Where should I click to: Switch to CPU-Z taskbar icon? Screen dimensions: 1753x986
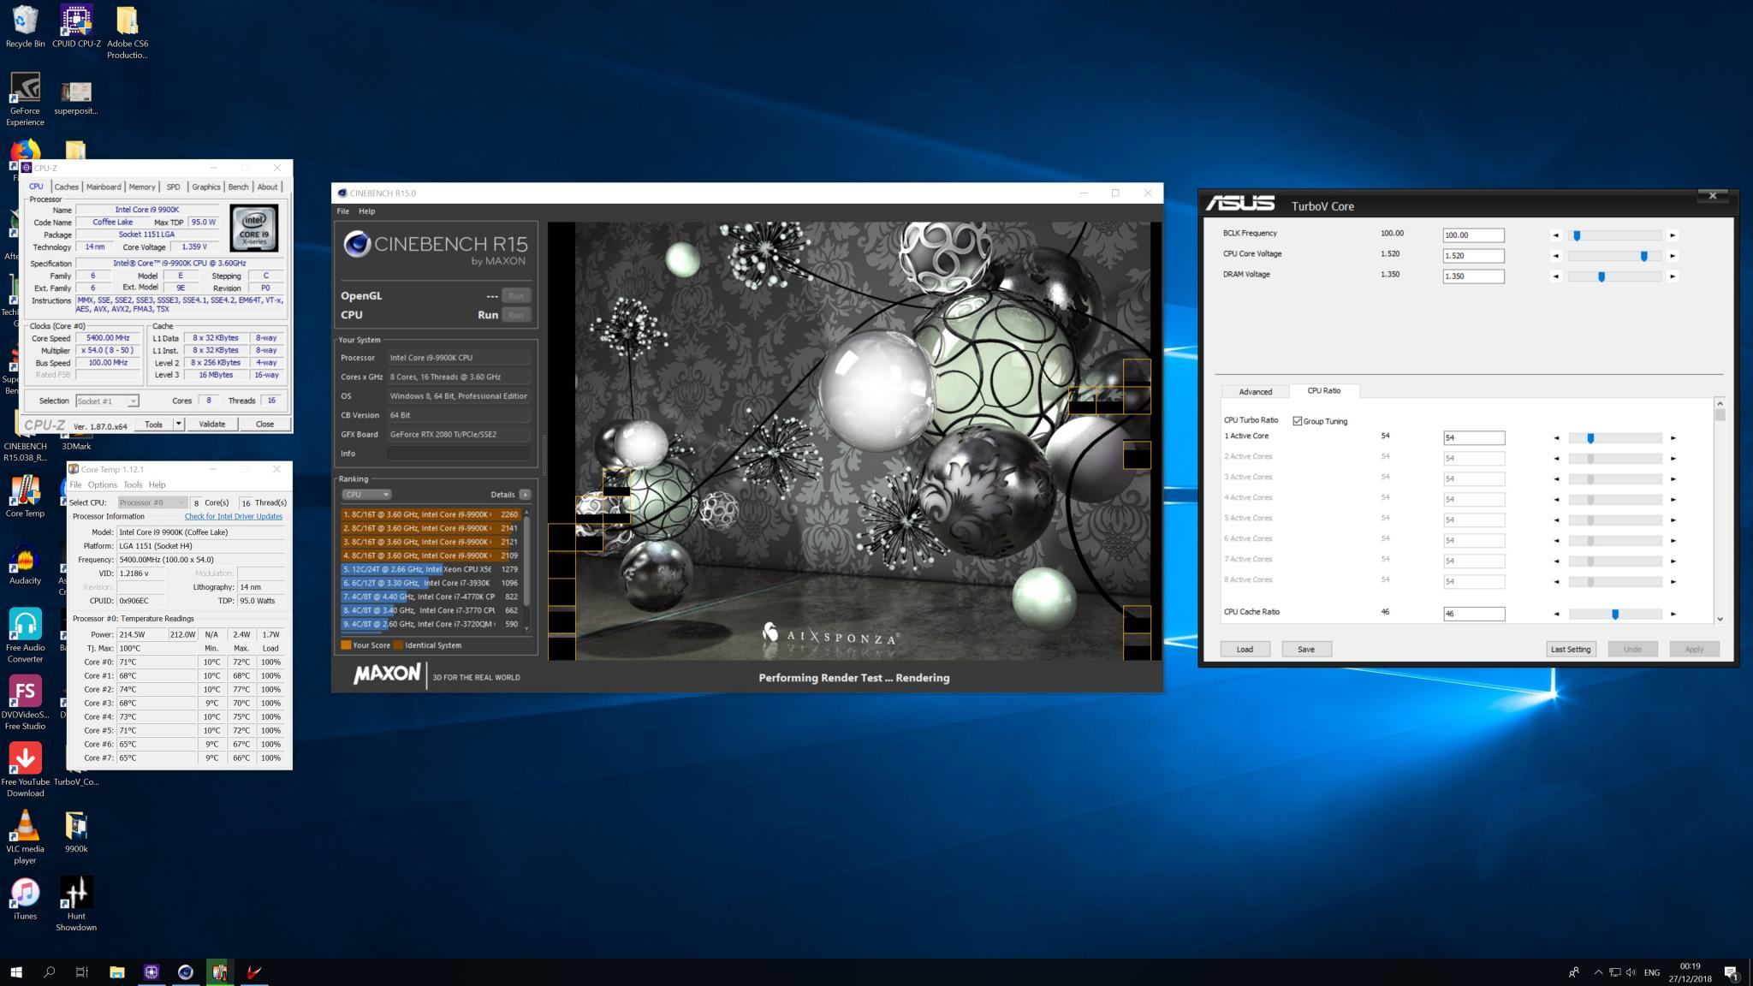coord(151,971)
